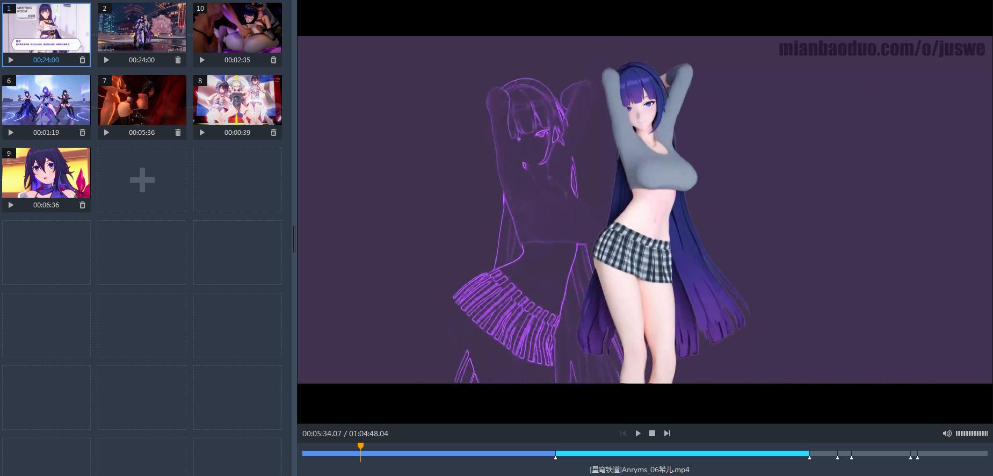Click clip 2's duration 00:24:00
Viewport: 993px width, 476px height.
(x=142, y=60)
